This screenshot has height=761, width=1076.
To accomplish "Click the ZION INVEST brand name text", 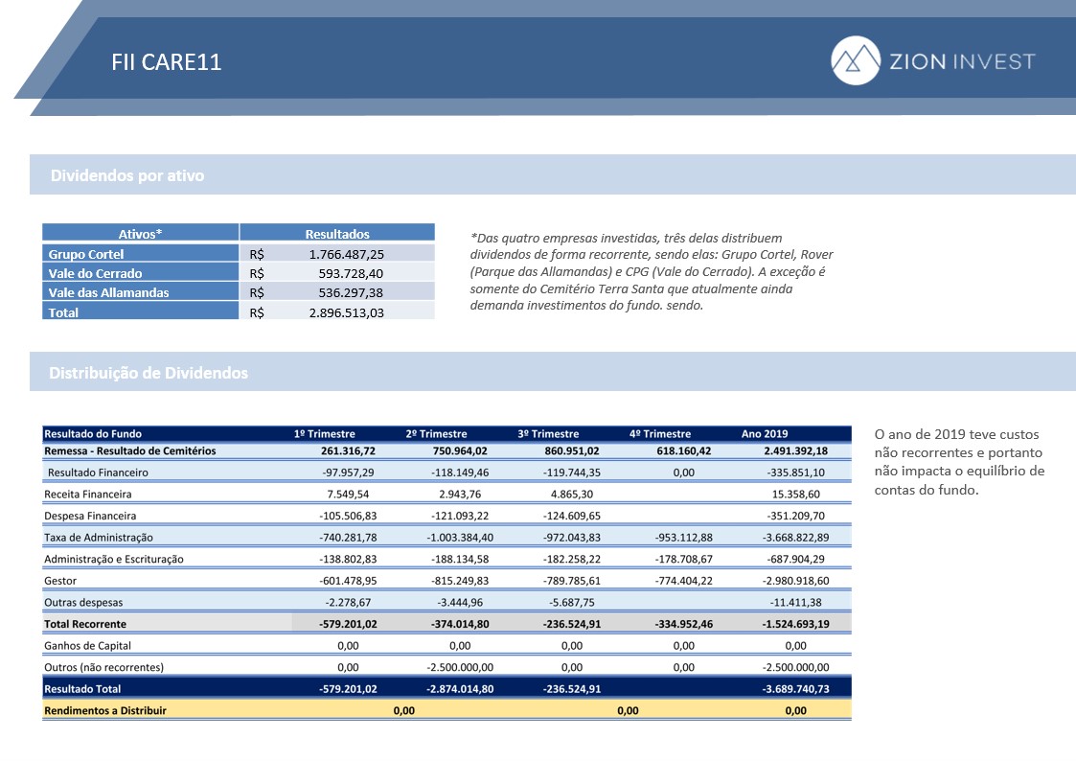I will (963, 61).
